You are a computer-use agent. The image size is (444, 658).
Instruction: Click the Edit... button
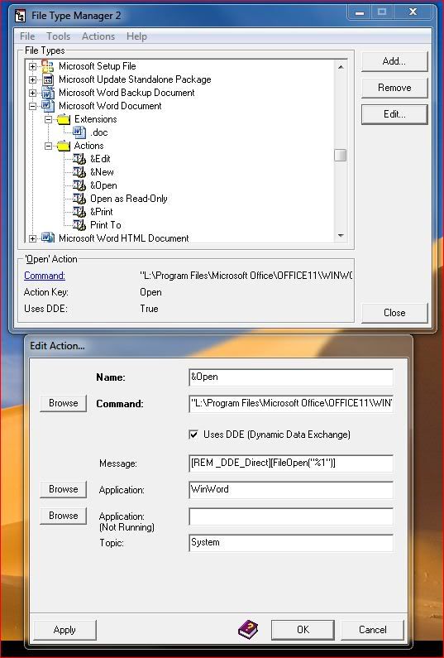(394, 114)
